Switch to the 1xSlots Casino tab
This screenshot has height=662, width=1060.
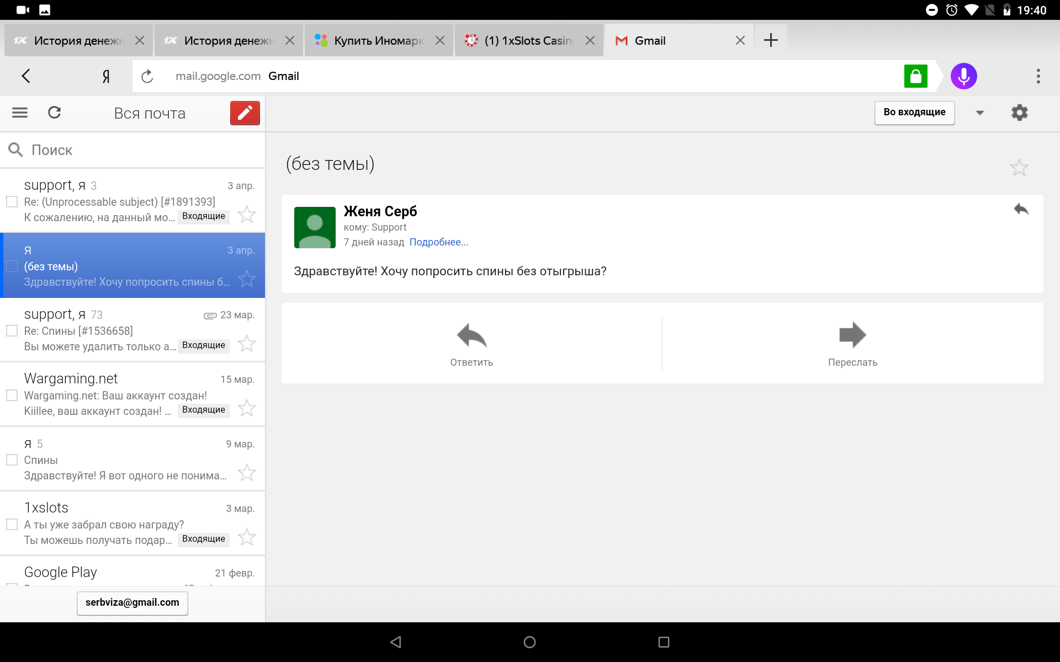(x=527, y=41)
